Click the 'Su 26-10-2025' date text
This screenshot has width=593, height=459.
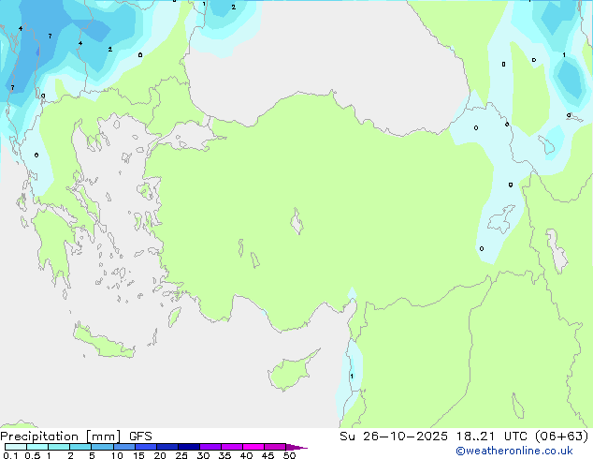coord(394,437)
